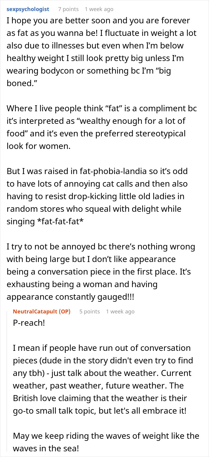
Task: Open top comment's 1 week ago timestamp
Action: click(x=99, y=9)
